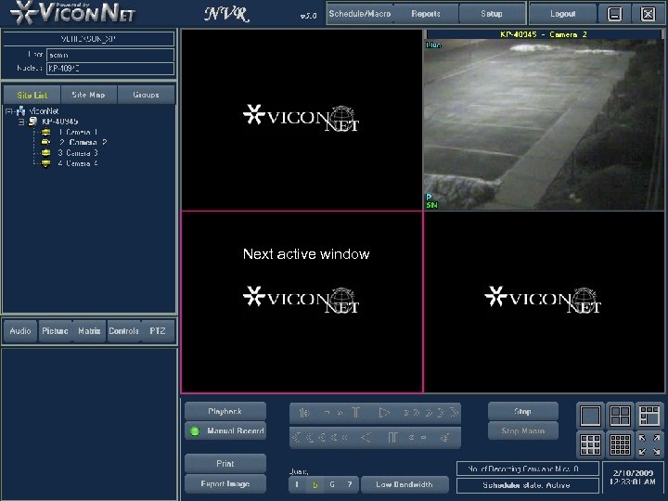Click the Stop button
This screenshot has height=501, width=668.
(x=522, y=412)
